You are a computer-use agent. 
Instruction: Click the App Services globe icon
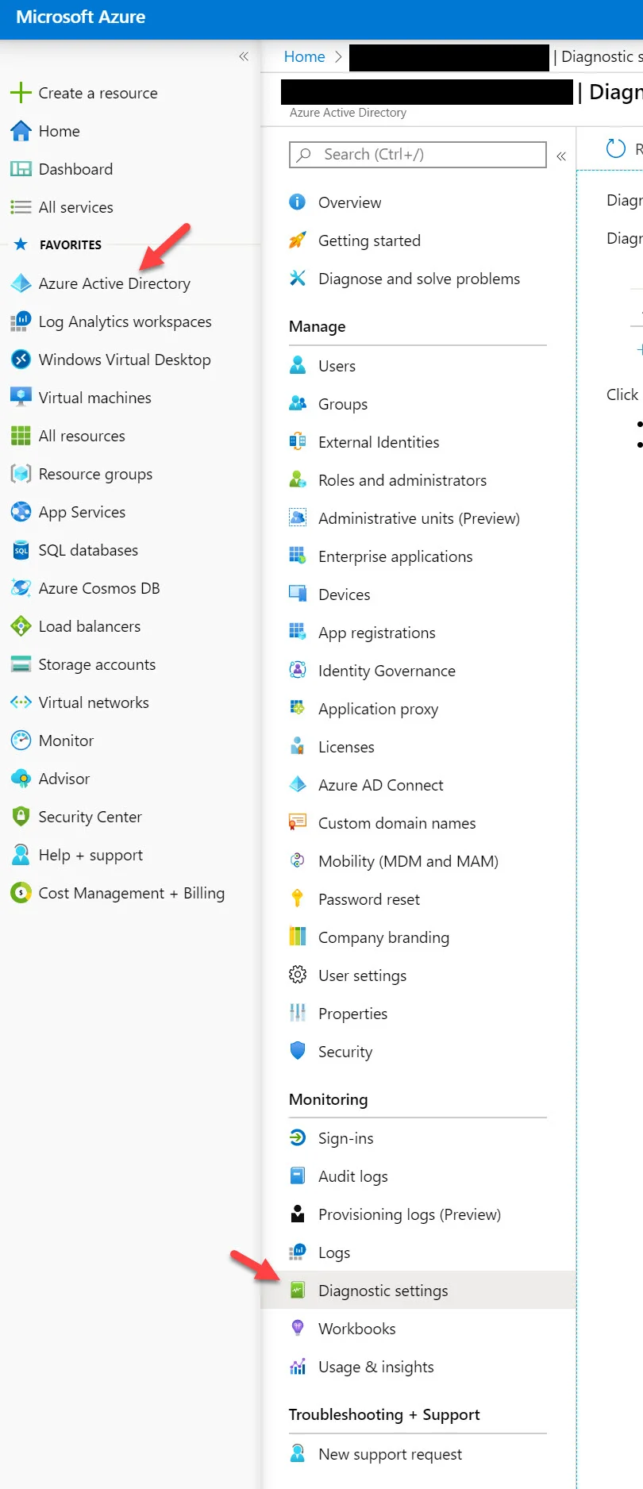click(x=21, y=512)
